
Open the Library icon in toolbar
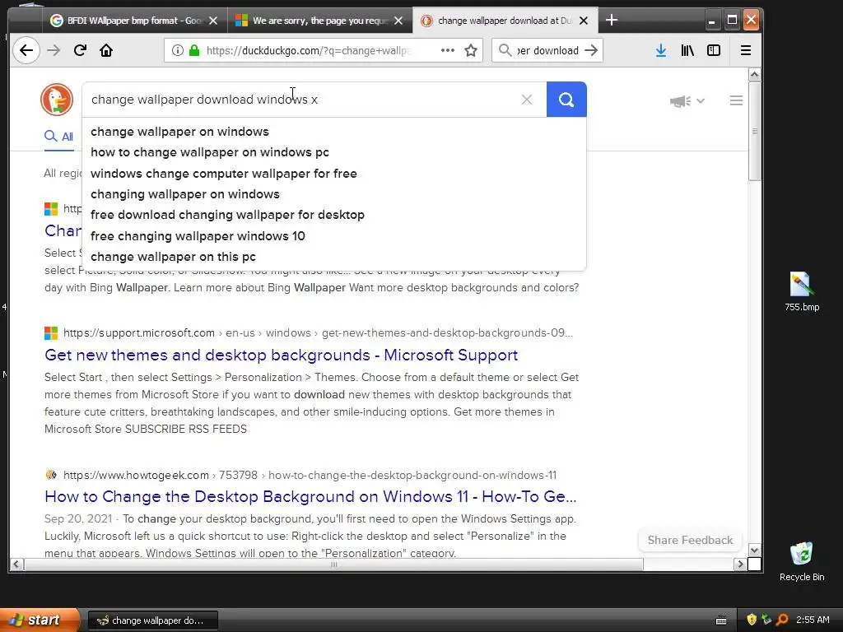687,50
